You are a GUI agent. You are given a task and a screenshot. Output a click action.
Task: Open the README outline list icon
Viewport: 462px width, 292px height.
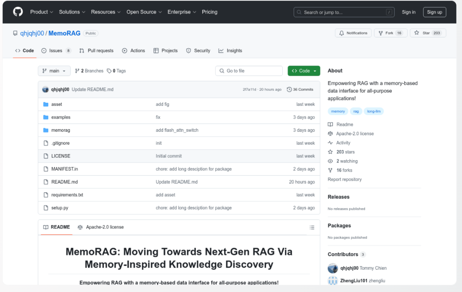click(x=312, y=227)
